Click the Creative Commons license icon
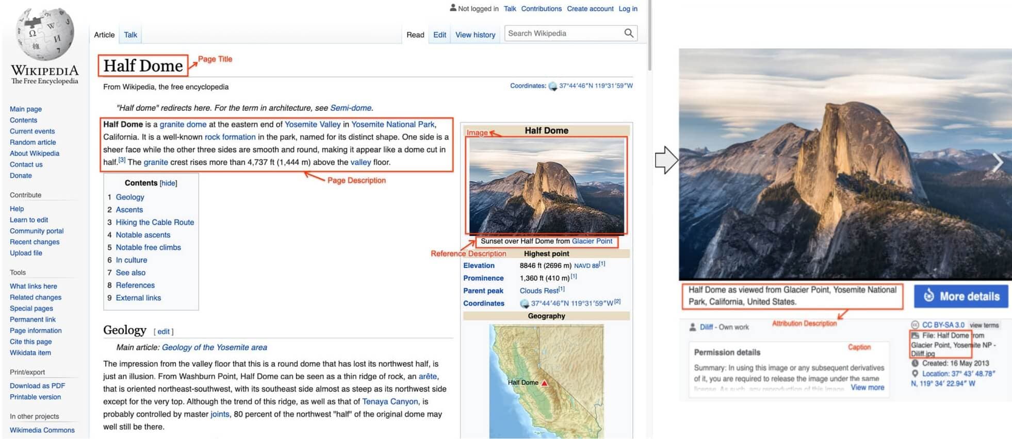Image resolution: width=1012 pixels, height=439 pixels. (x=915, y=325)
